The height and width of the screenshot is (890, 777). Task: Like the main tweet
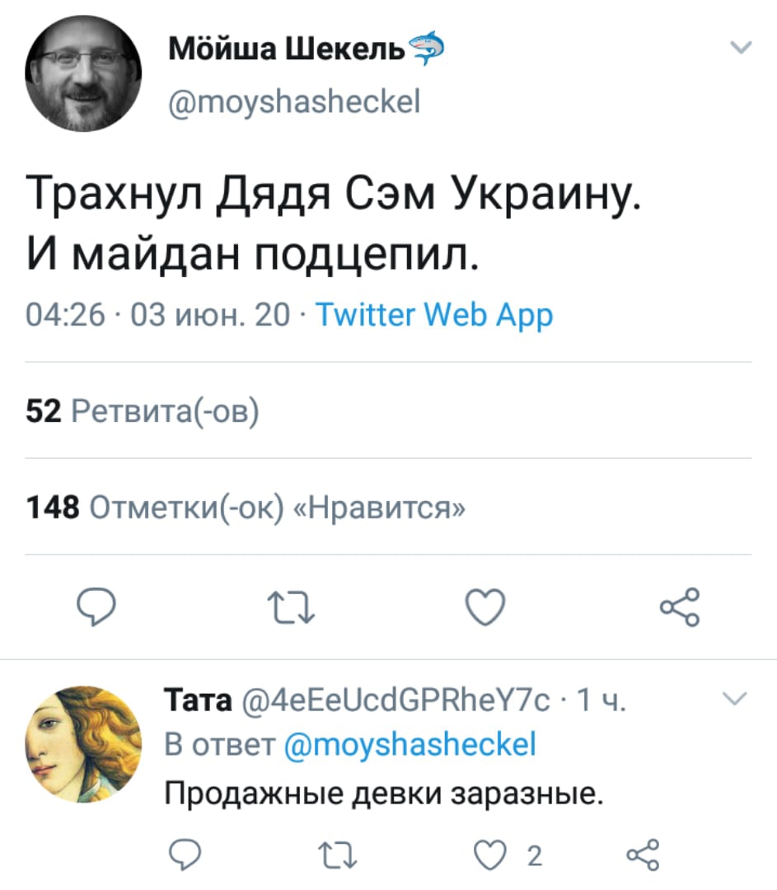[484, 611]
